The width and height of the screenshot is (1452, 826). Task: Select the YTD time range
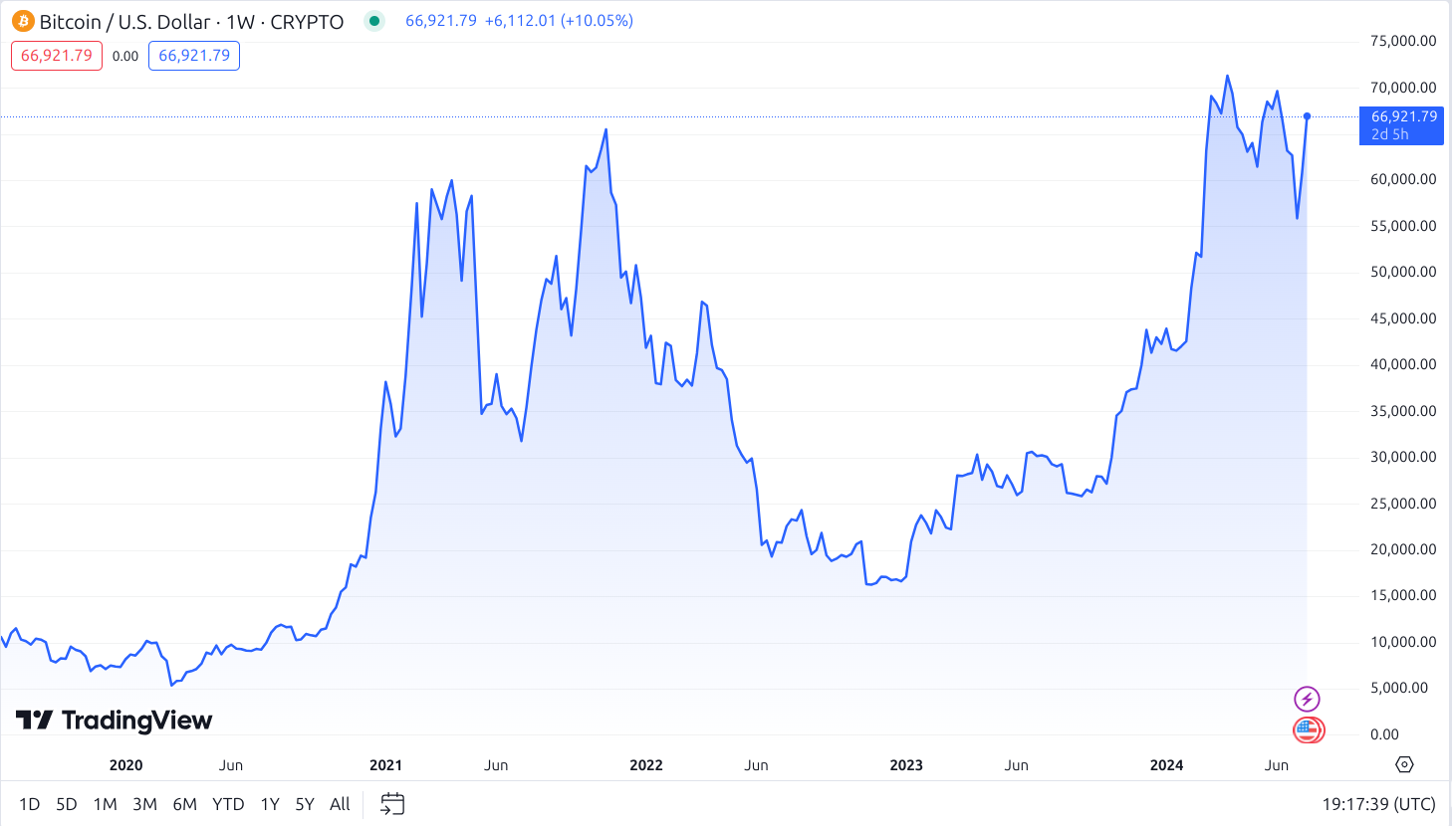[x=228, y=804]
